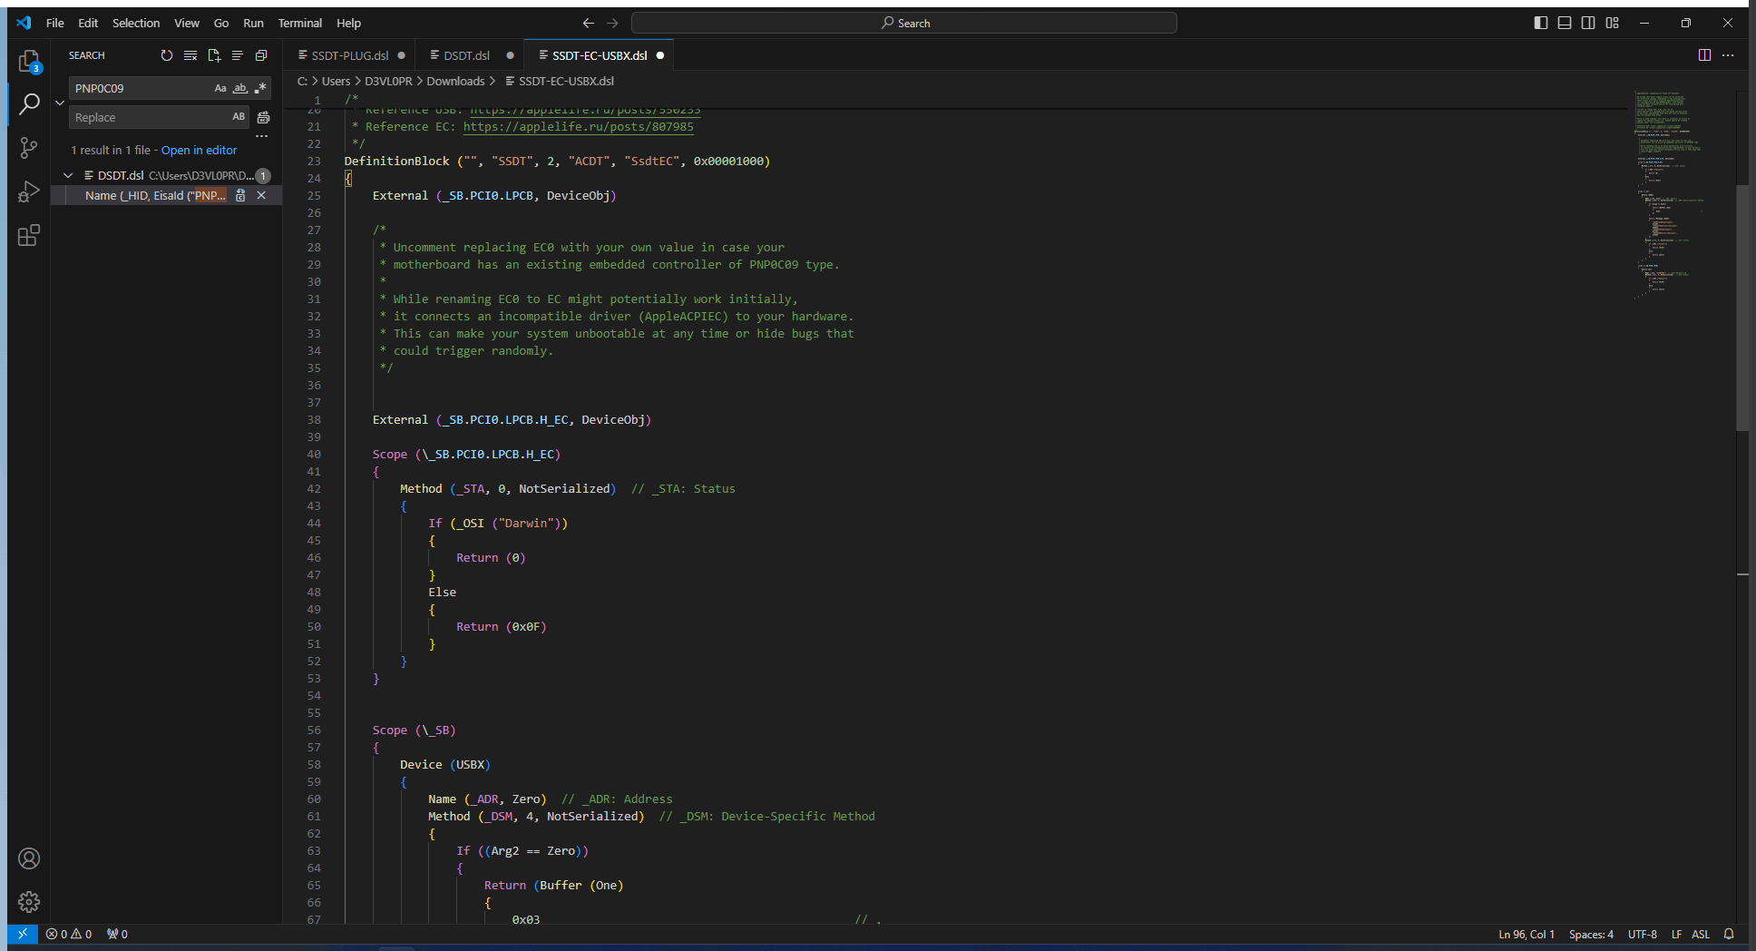Toggle Match Whole Word in search box
The width and height of the screenshot is (1756, 951).
pyautogui.click(x=240, y=88)
